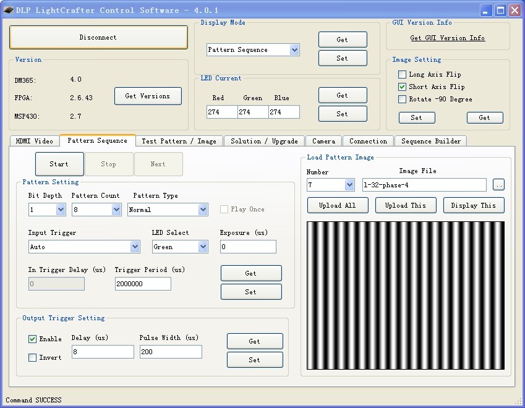Click Get in the Display Mode group
This screenshot has height=408, width=525.
coord(343,40)
